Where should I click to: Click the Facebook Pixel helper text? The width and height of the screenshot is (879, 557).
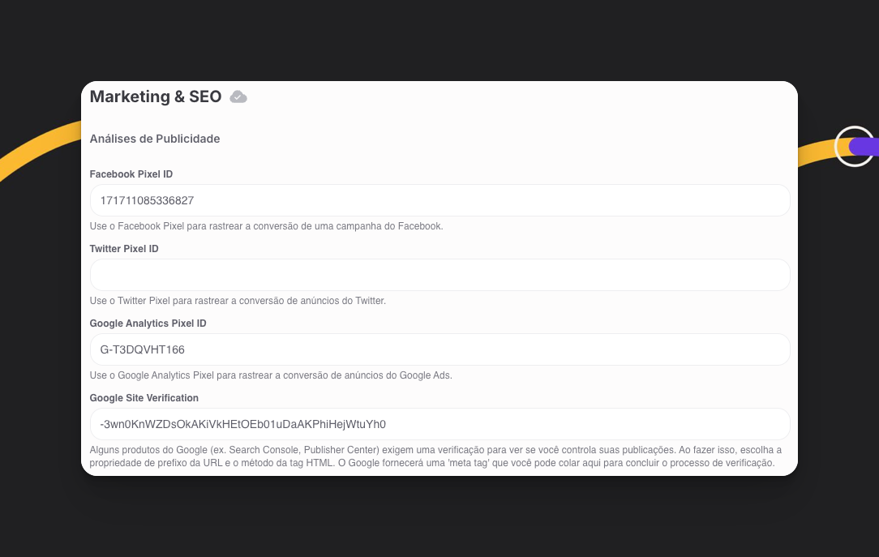pyautogui.click(x=266, y=226)
